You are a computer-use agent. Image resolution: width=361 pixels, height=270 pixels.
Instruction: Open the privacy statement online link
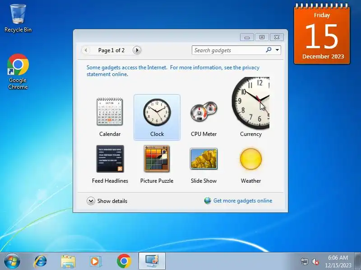pos(173,71)
